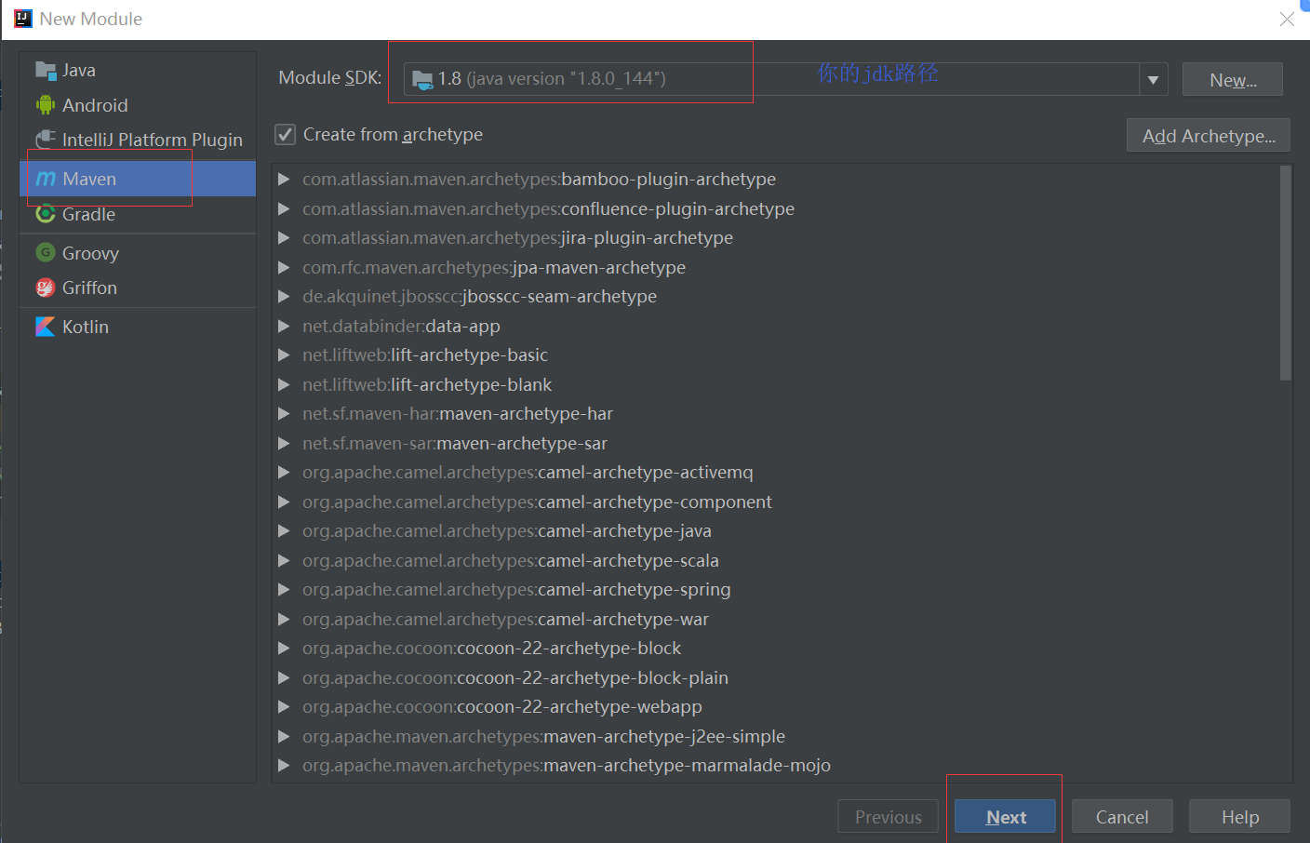Click the Android robot icon

46,105
